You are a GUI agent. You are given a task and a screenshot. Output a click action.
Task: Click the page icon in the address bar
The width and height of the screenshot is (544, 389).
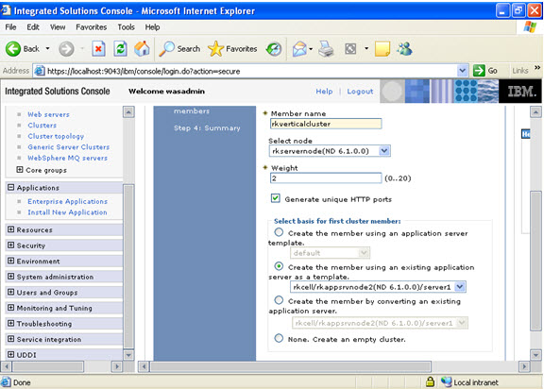coord(40,71)
